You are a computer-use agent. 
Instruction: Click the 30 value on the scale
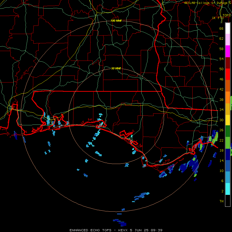(x=221, y=120)
